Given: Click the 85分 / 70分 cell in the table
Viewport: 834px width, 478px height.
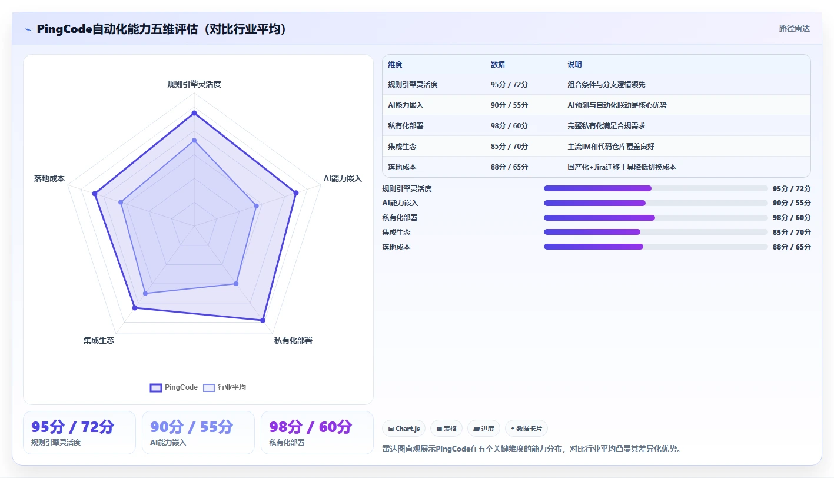Looking at the screenshot, I should pos(523,147).
